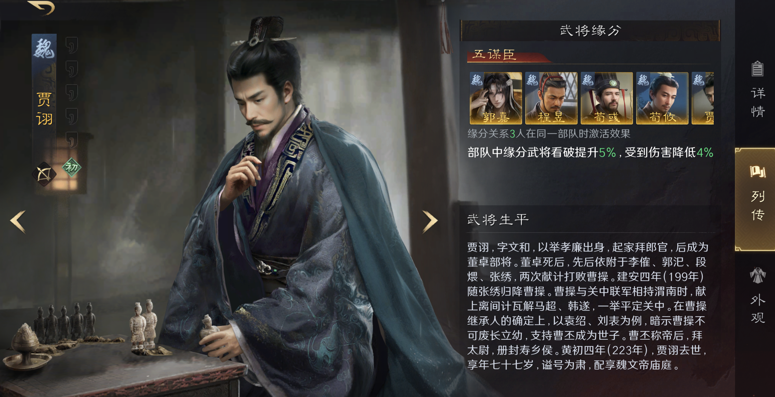
Task: Click the clipboard icon above 详情
Action: click(757, 69)
